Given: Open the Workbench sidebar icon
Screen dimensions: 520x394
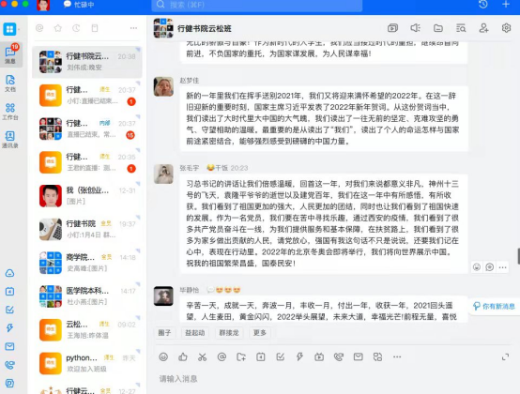Looking at the screenshot, I should [x=10, y=112].
